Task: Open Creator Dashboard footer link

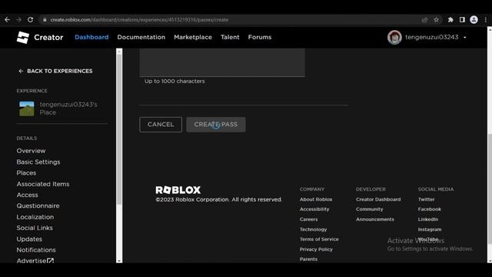Action: click(378, 199)
